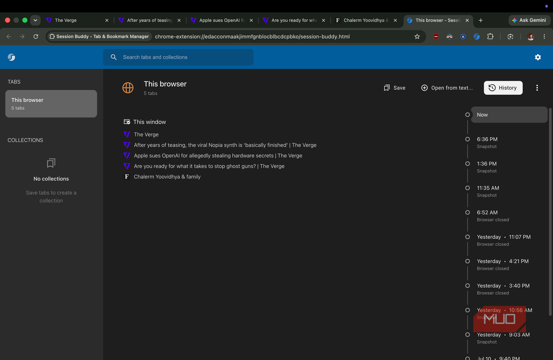
Task: Toggle the History button
Action: (503, 88)
